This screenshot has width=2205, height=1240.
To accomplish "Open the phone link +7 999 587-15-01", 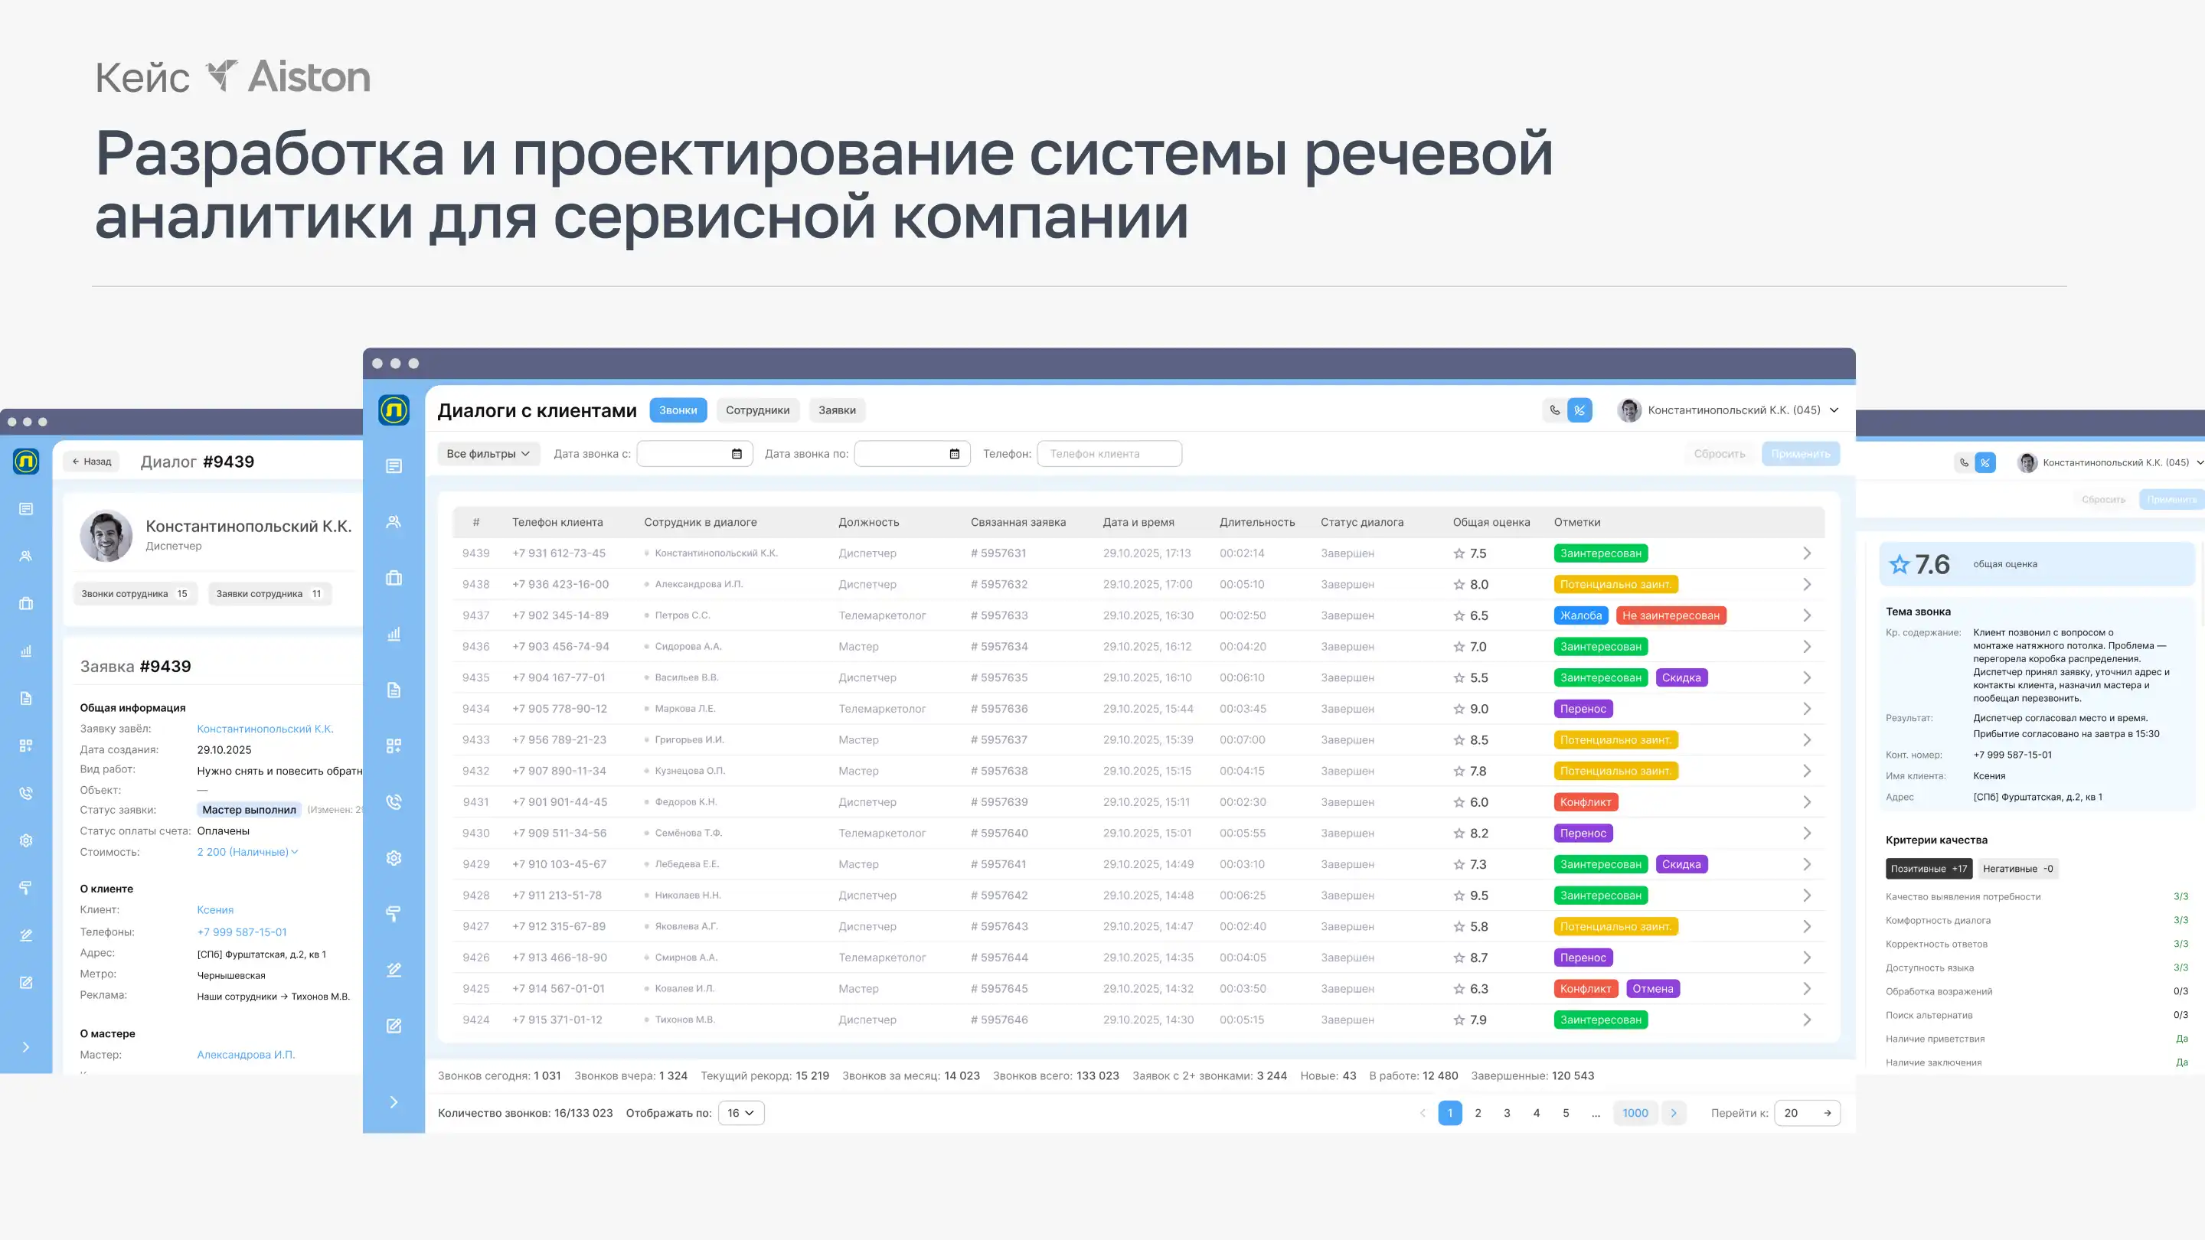I will pos(241,932).
